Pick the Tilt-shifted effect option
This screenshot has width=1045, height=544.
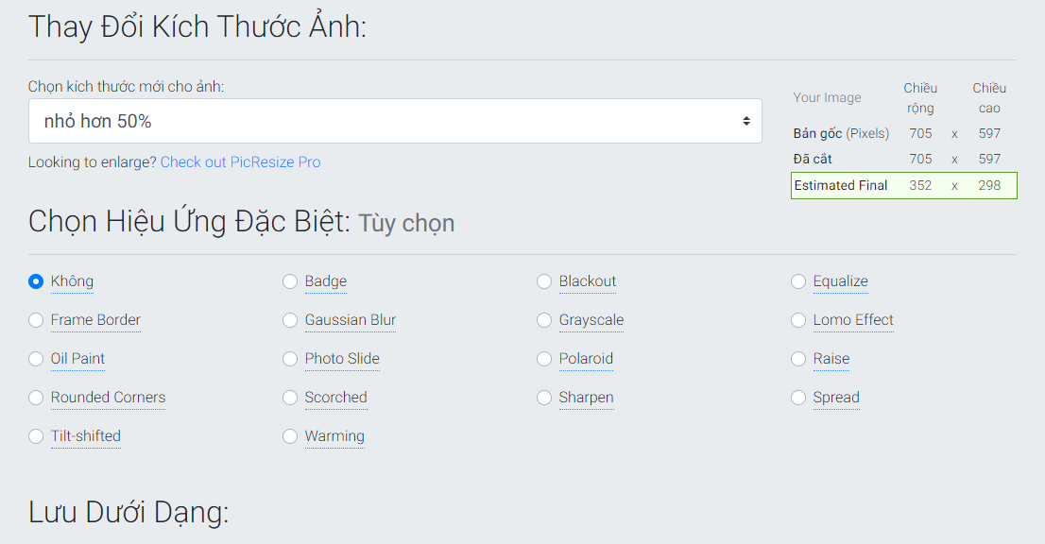[x=36, y=436]
